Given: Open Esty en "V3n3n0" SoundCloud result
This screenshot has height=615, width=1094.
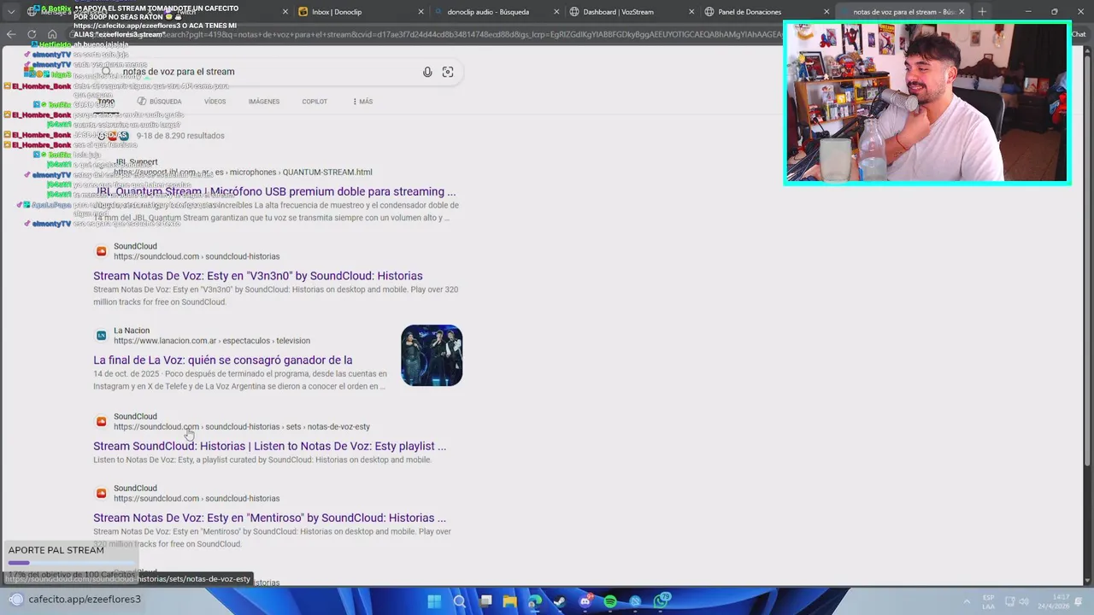Looking at the screenshot, I should pos(258,276).
